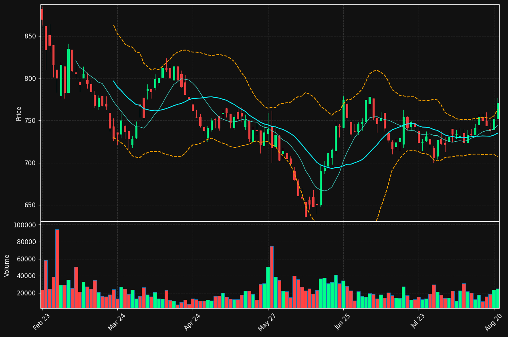Image resolution: width=508 pixels, height=337 pixels.
Task: Click the first red candlestick on Feb 23
Action: point(42,14)
